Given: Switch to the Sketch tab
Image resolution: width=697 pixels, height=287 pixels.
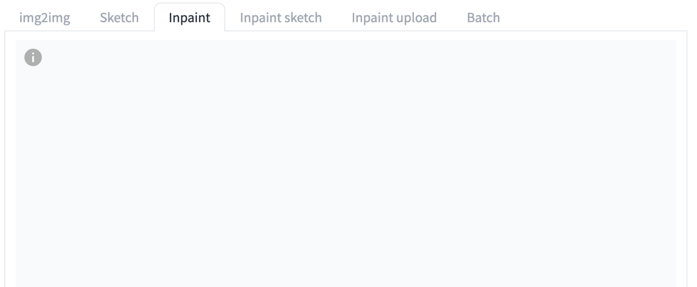Looking at the screenshot, I should [119, 17].
